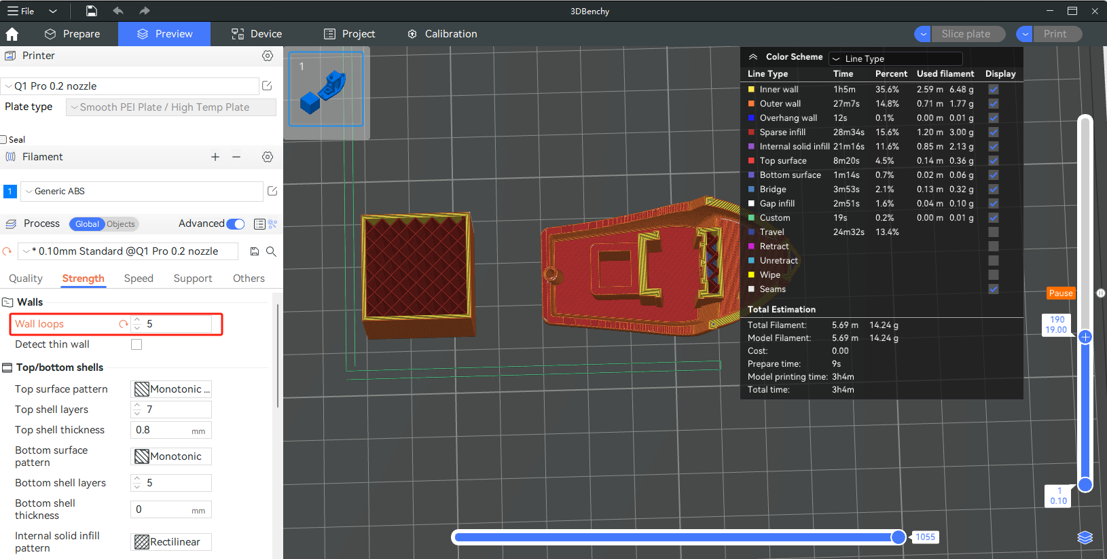Click the Undo arrow icon
Image resolution: width=1107 pixels, height=559 pixels.
pos(118,11)
